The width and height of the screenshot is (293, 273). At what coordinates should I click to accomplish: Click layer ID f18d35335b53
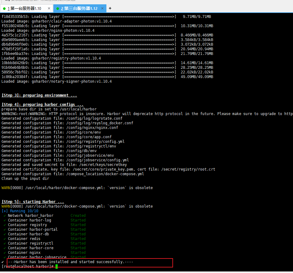pyautogui.click(x=14, y=17)
